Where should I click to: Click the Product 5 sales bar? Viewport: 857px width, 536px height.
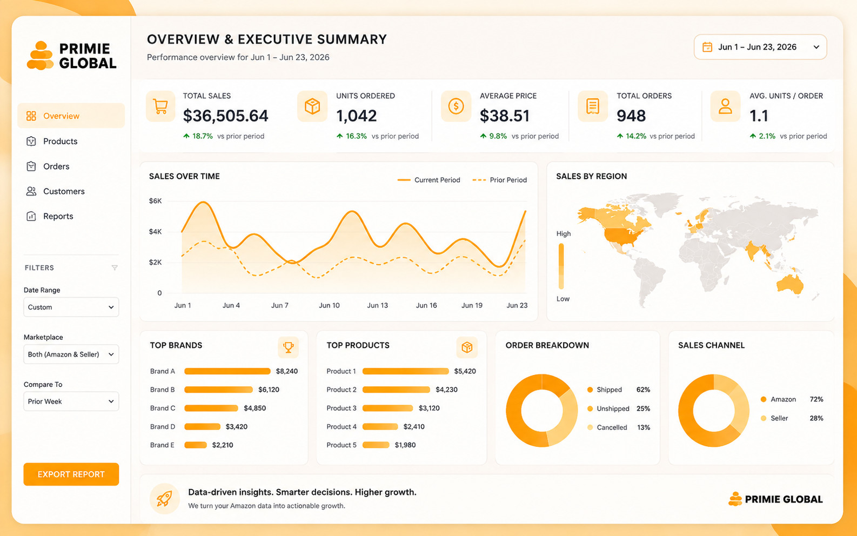[x=376, y=445]
